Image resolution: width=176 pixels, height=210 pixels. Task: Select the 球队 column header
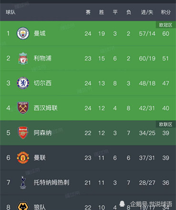tap(10, 12)
